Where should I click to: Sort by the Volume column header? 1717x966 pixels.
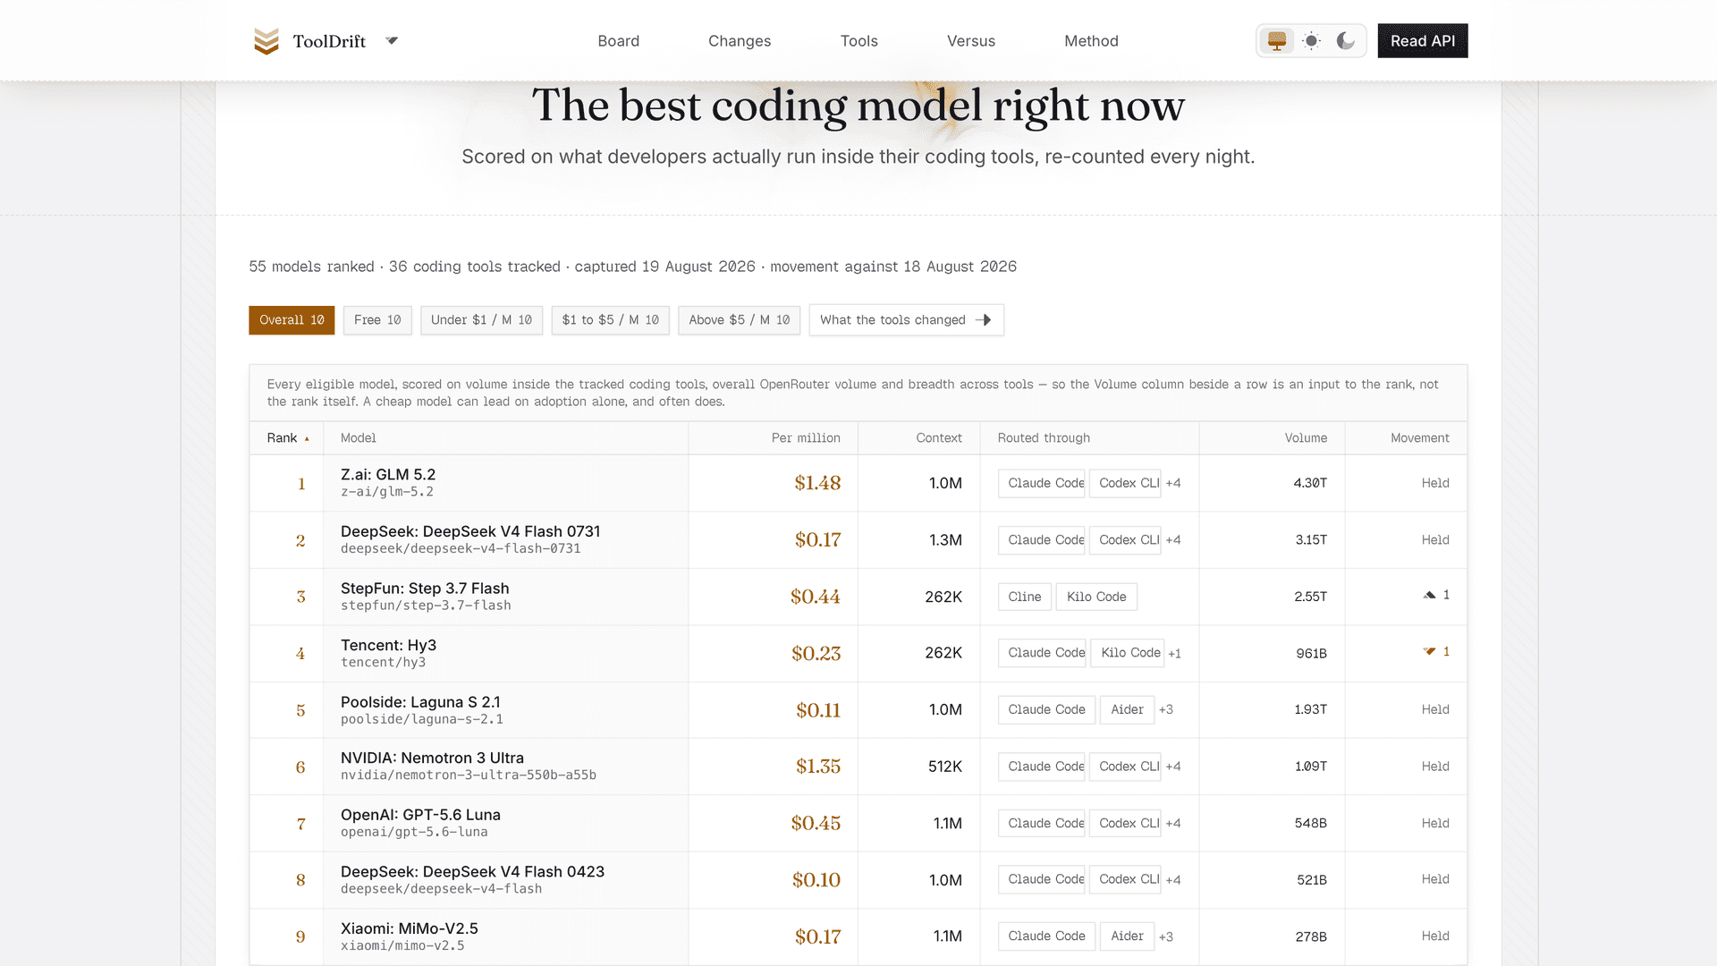pos(1306,438)
